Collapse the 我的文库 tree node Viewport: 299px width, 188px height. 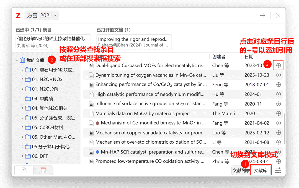point(17,60)
